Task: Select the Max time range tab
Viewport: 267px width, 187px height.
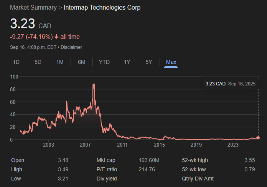Action: tap(171, 62)
